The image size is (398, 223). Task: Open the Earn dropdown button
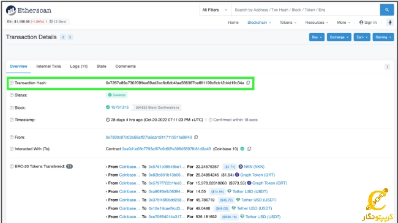pyautogui.click(x=362, y=37)
